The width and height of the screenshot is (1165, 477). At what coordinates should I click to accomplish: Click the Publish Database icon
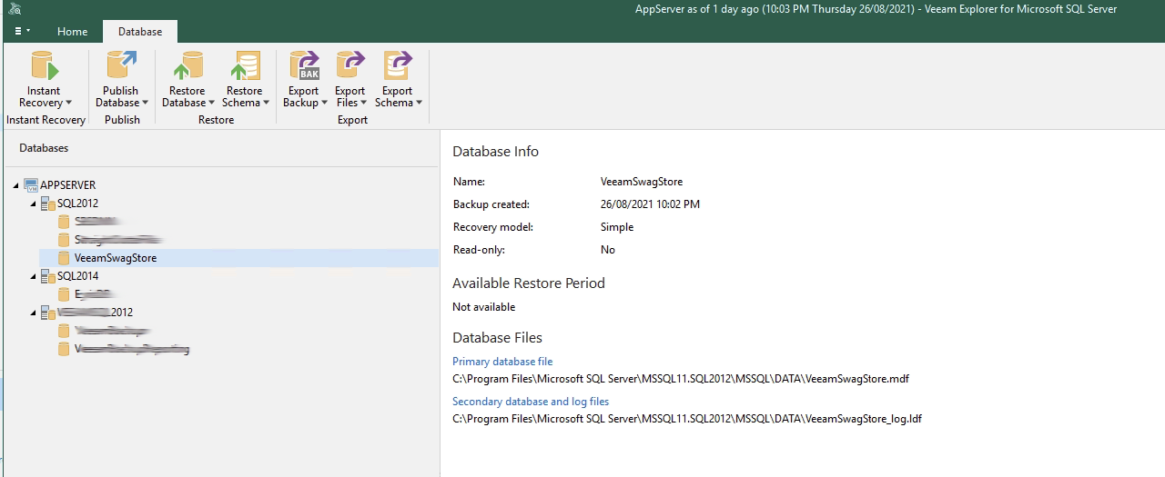(x=120, y=66)
